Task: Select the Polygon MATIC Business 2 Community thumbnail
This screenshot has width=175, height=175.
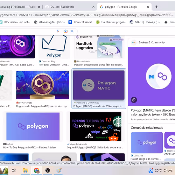Action: pos(99,85)
